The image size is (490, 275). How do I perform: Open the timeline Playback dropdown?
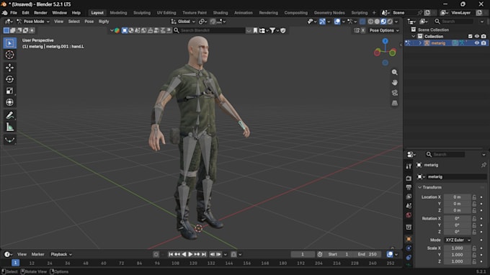point(61,254)
